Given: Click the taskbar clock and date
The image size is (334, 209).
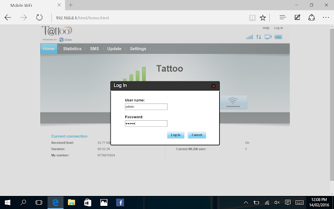Looking at the screenshot, I should [x=319, y=202].
